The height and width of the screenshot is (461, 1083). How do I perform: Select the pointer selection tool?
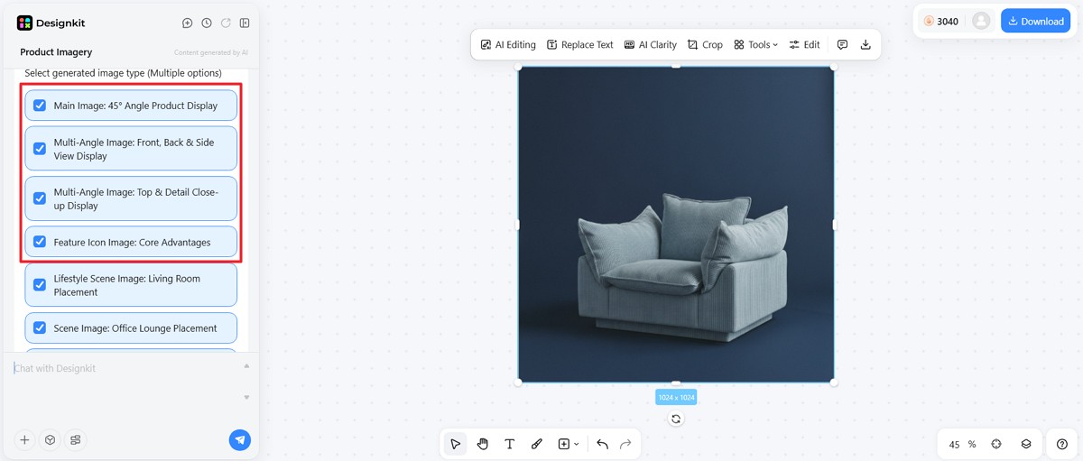pos(456,444)
